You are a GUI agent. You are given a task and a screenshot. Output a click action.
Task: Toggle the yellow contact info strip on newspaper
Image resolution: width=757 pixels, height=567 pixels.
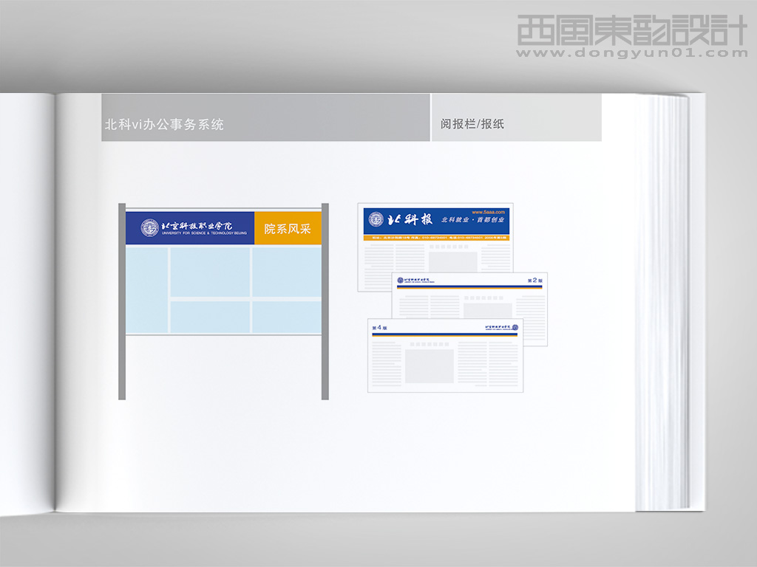coord(440,237)
